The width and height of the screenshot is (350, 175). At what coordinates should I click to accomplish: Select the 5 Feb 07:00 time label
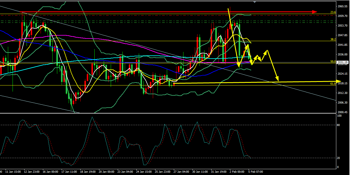click(x=256, y=172)
